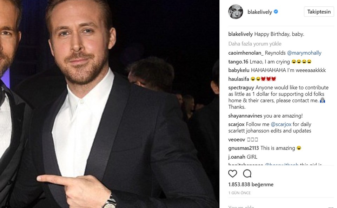
Task: Open blakelively username in header
Action: tap(260, 12)
